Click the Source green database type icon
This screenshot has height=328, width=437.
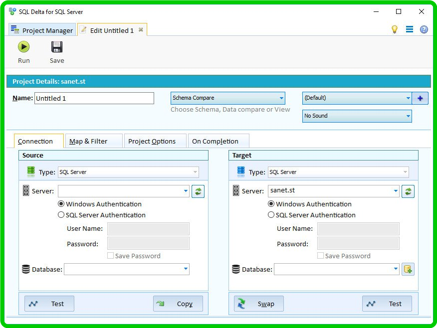[31, 171]
